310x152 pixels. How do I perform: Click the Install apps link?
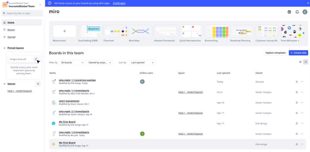click(119, 3)
